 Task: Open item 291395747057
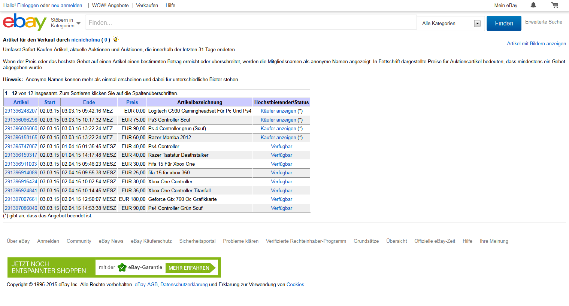point(21,146)
